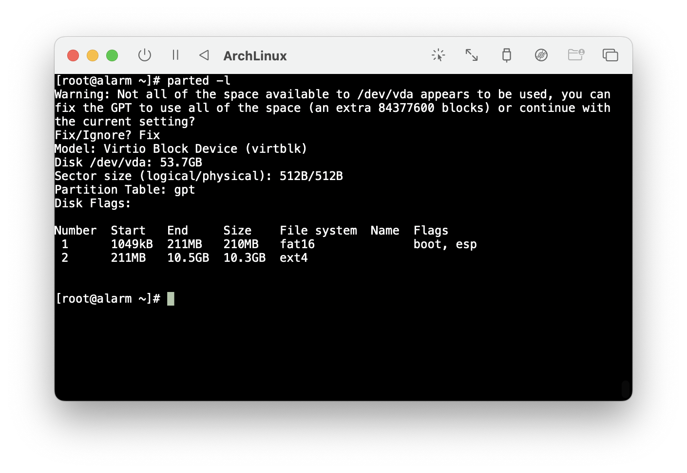Click the restart triangle icon
This screenshot has height=473, width=687.
click(204, 55)
